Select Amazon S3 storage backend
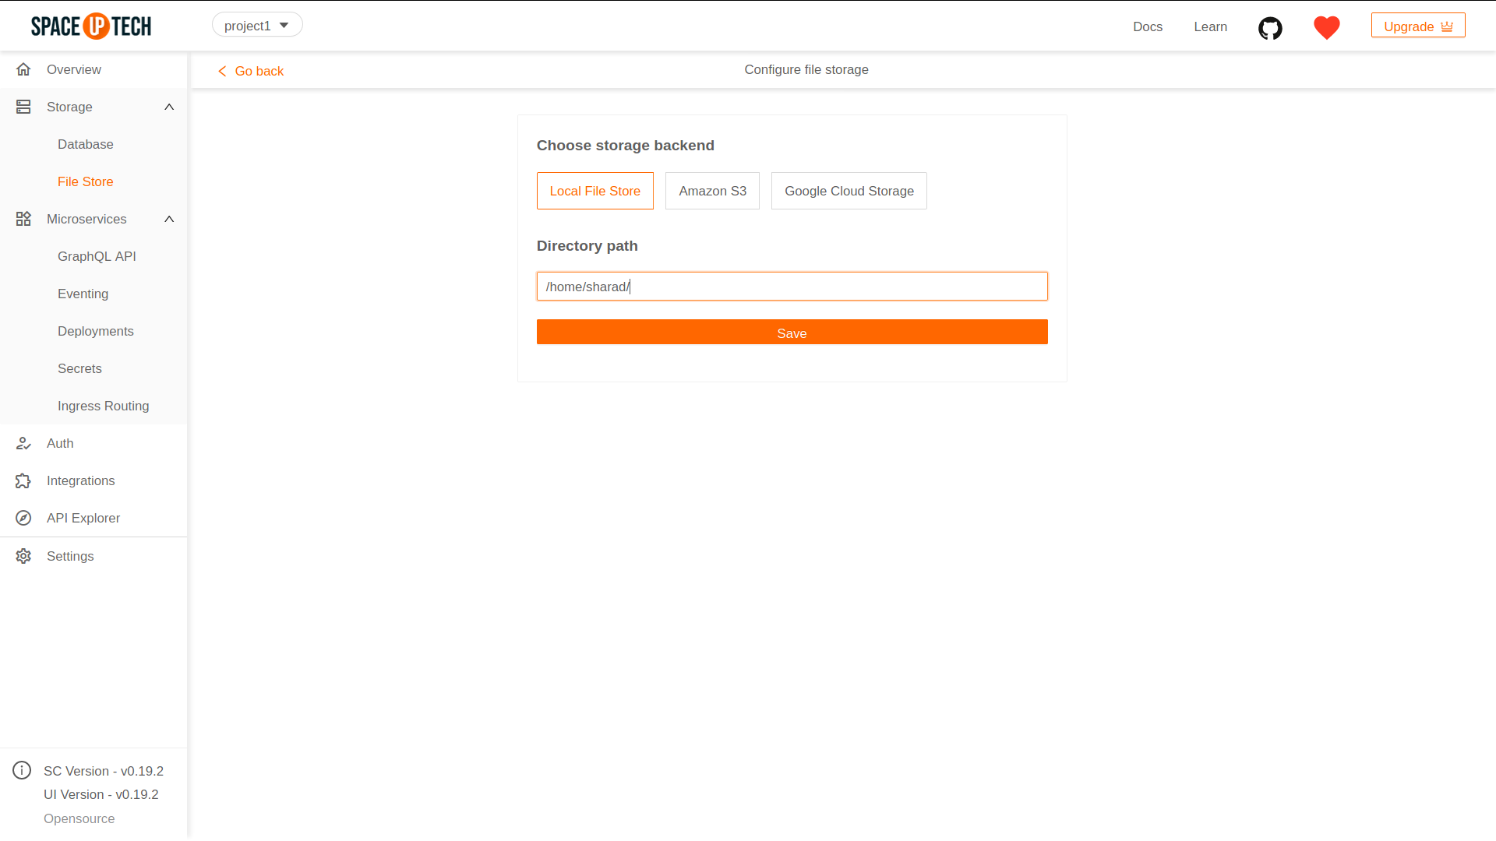The image size is (1496, 841). point(712,191)
